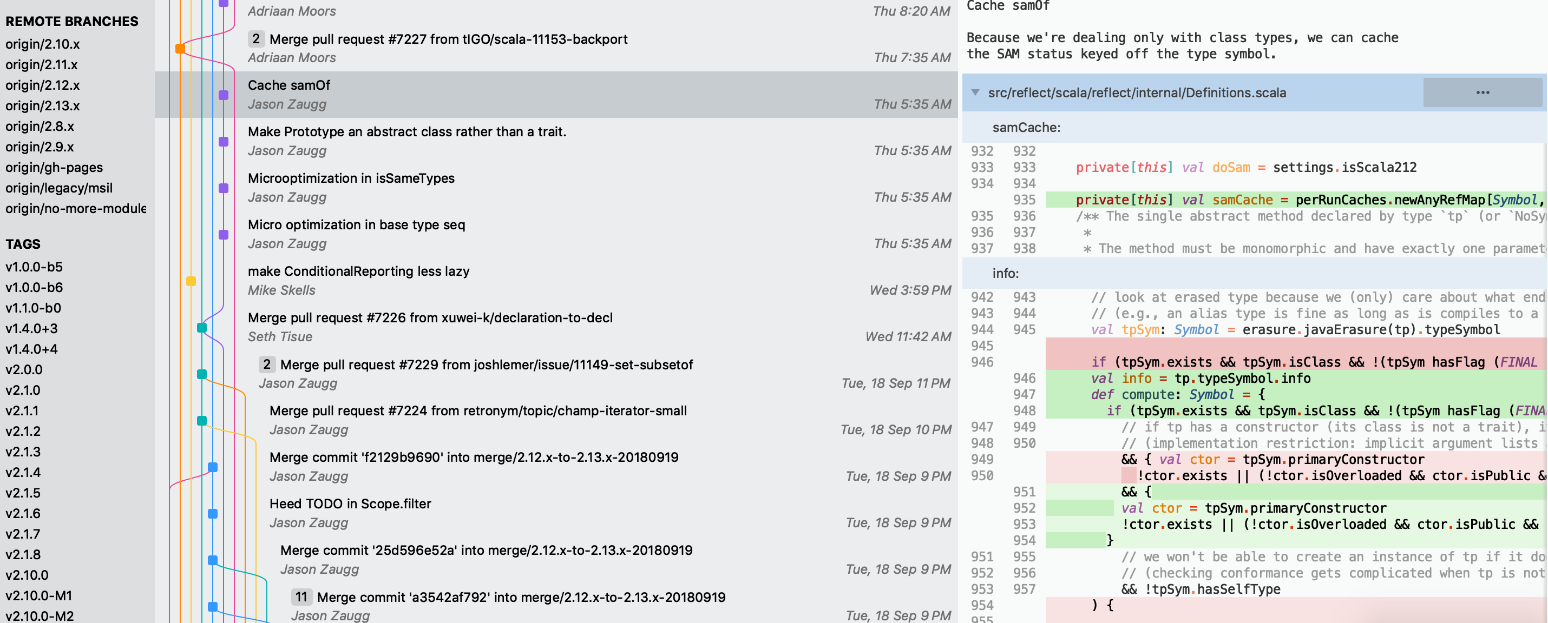
Task: Expand the 11 badge on merge a3542af792
Action: click(x=301, y=597)
